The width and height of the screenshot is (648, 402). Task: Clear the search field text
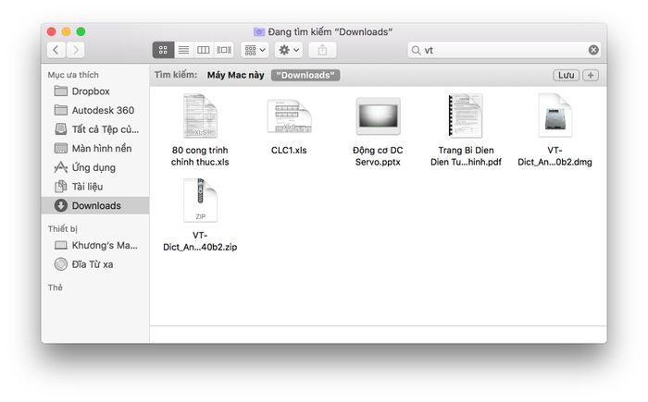coord(593,50)
